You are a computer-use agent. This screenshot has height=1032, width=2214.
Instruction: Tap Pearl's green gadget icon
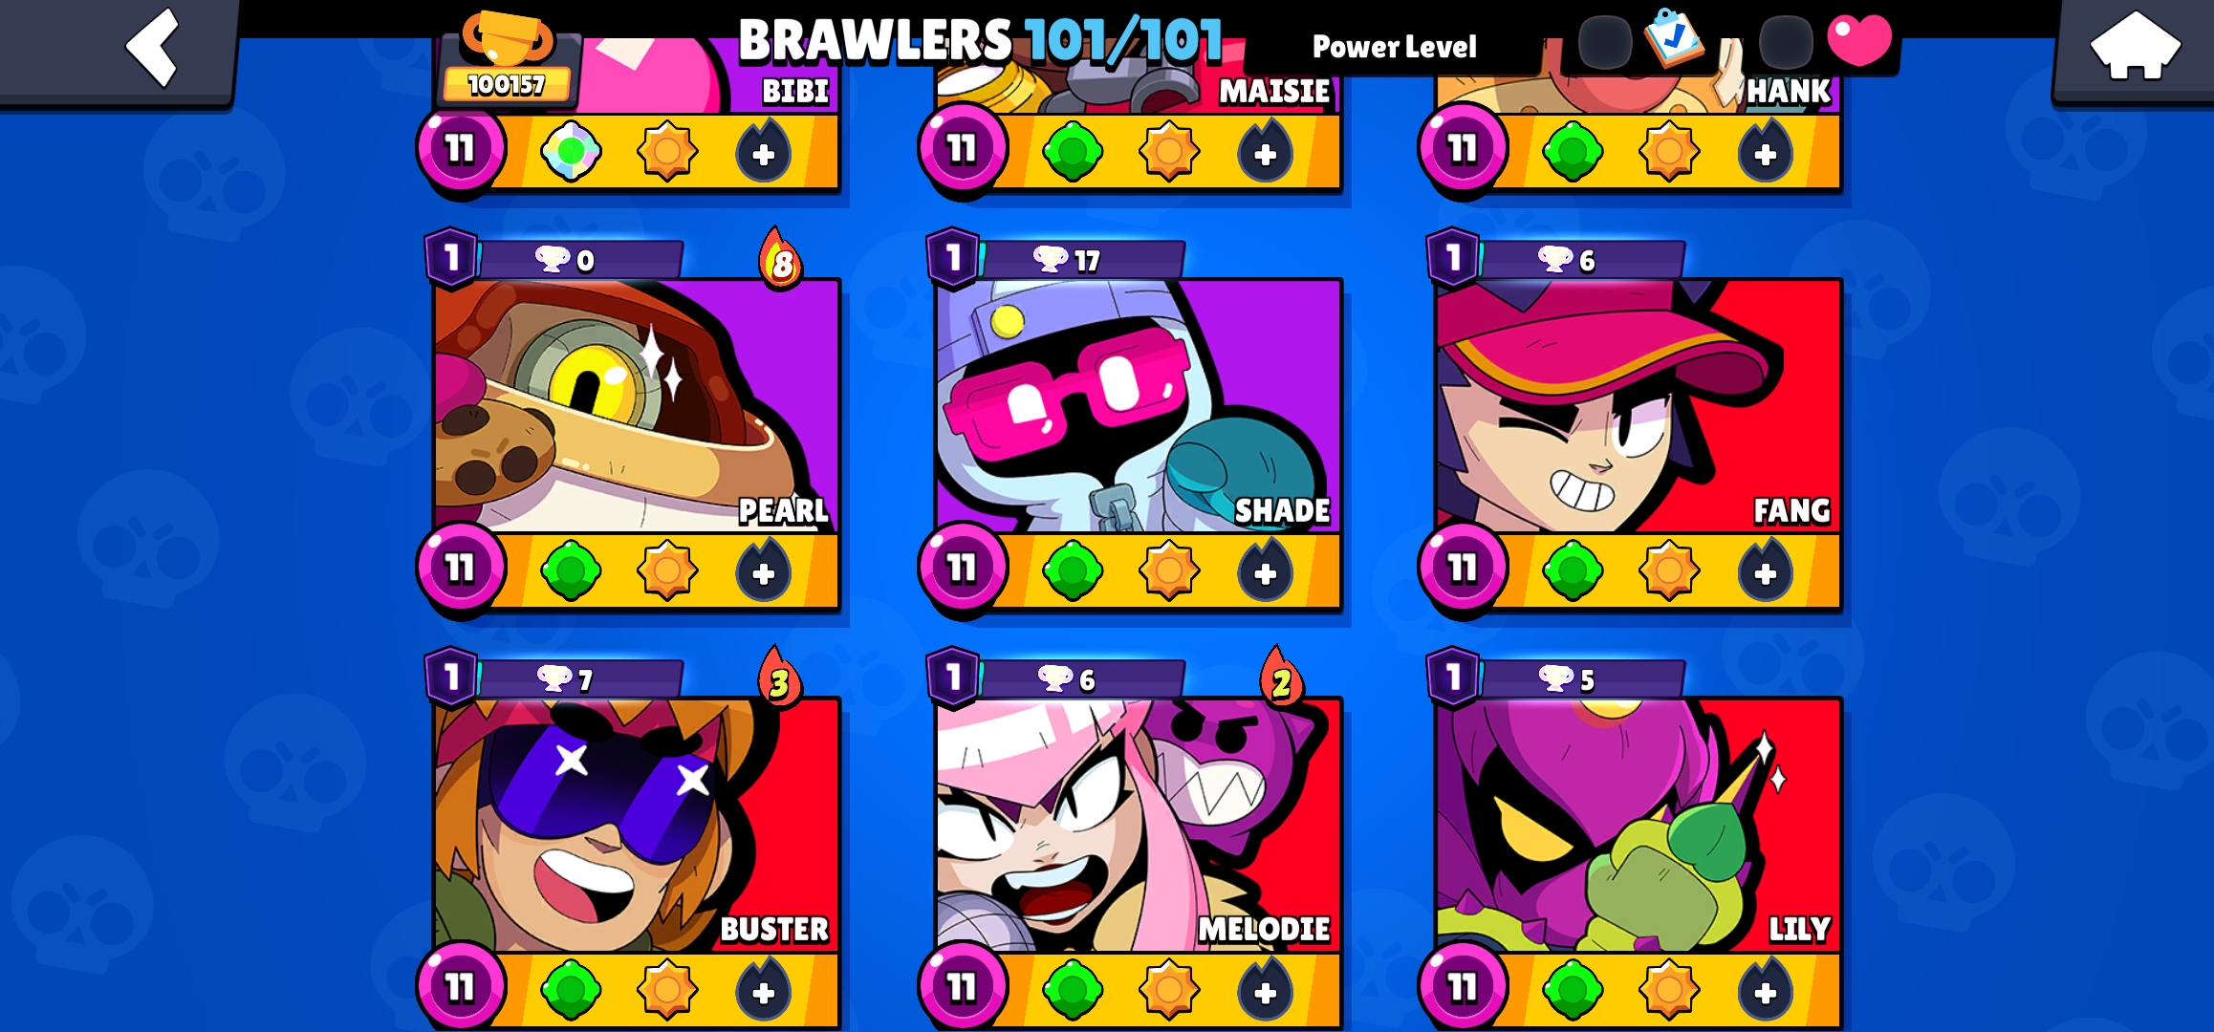point(571,571)
